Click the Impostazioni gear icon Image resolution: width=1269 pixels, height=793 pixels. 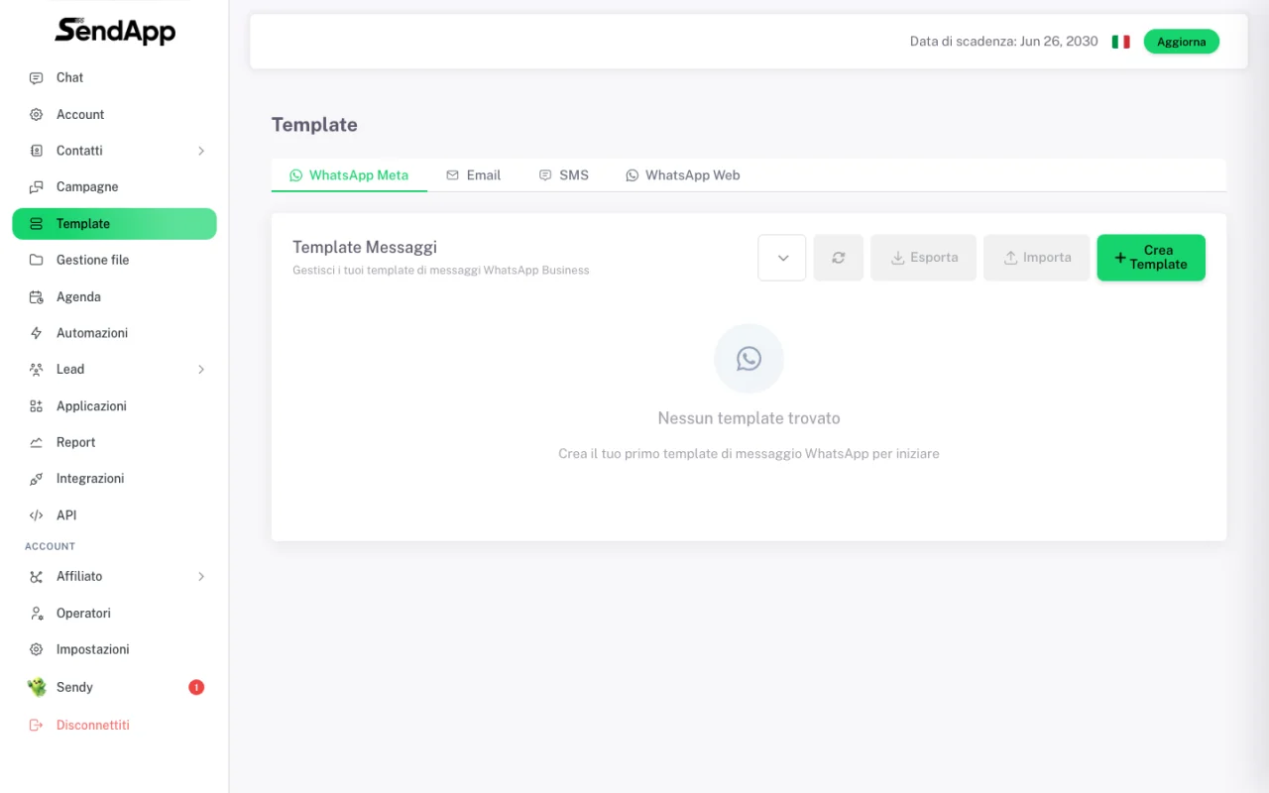pos(37,649)
